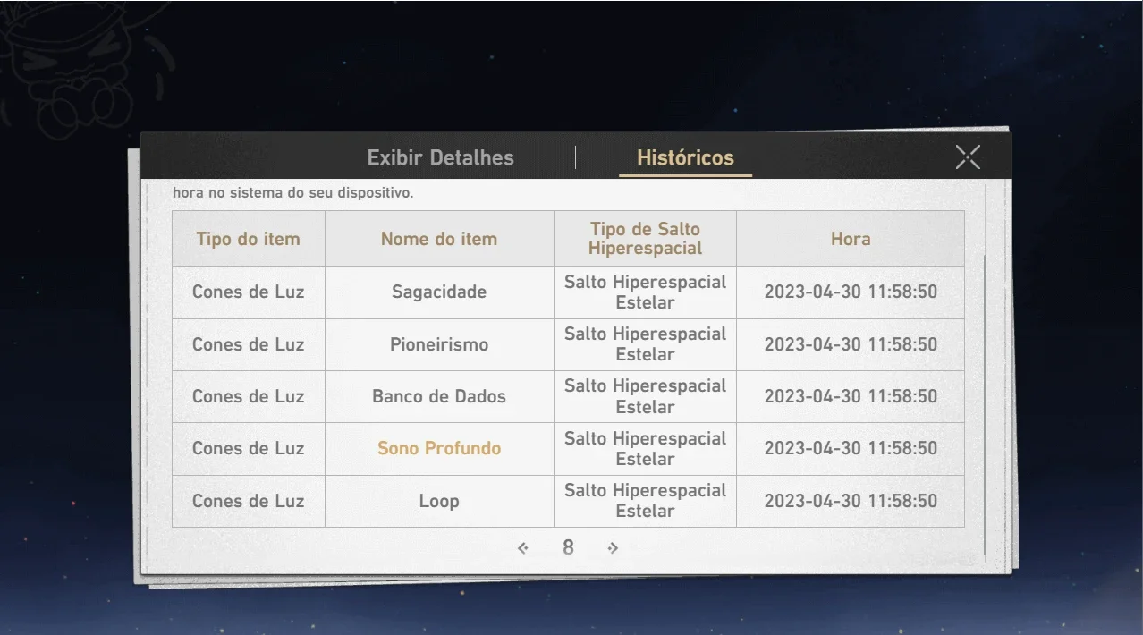1143x635 pixels.
Task: Select the Sagacidade item name
Action: click(x=439, y=292)
